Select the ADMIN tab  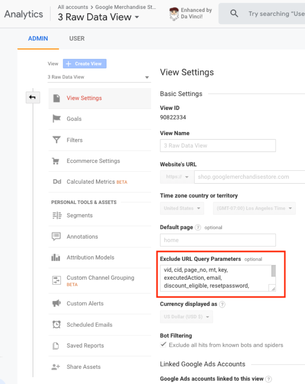pos(38,38)
